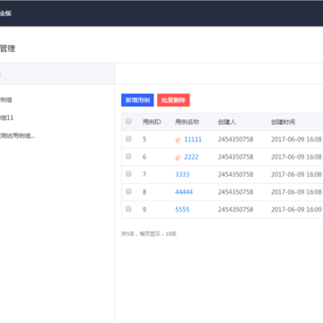
Task: Open the 3333 case link
Action: pos(182,174)
